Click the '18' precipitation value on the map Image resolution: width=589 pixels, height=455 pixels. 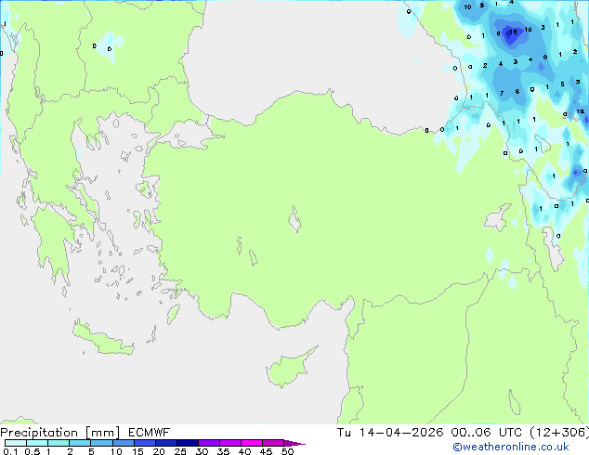point(513,32)
